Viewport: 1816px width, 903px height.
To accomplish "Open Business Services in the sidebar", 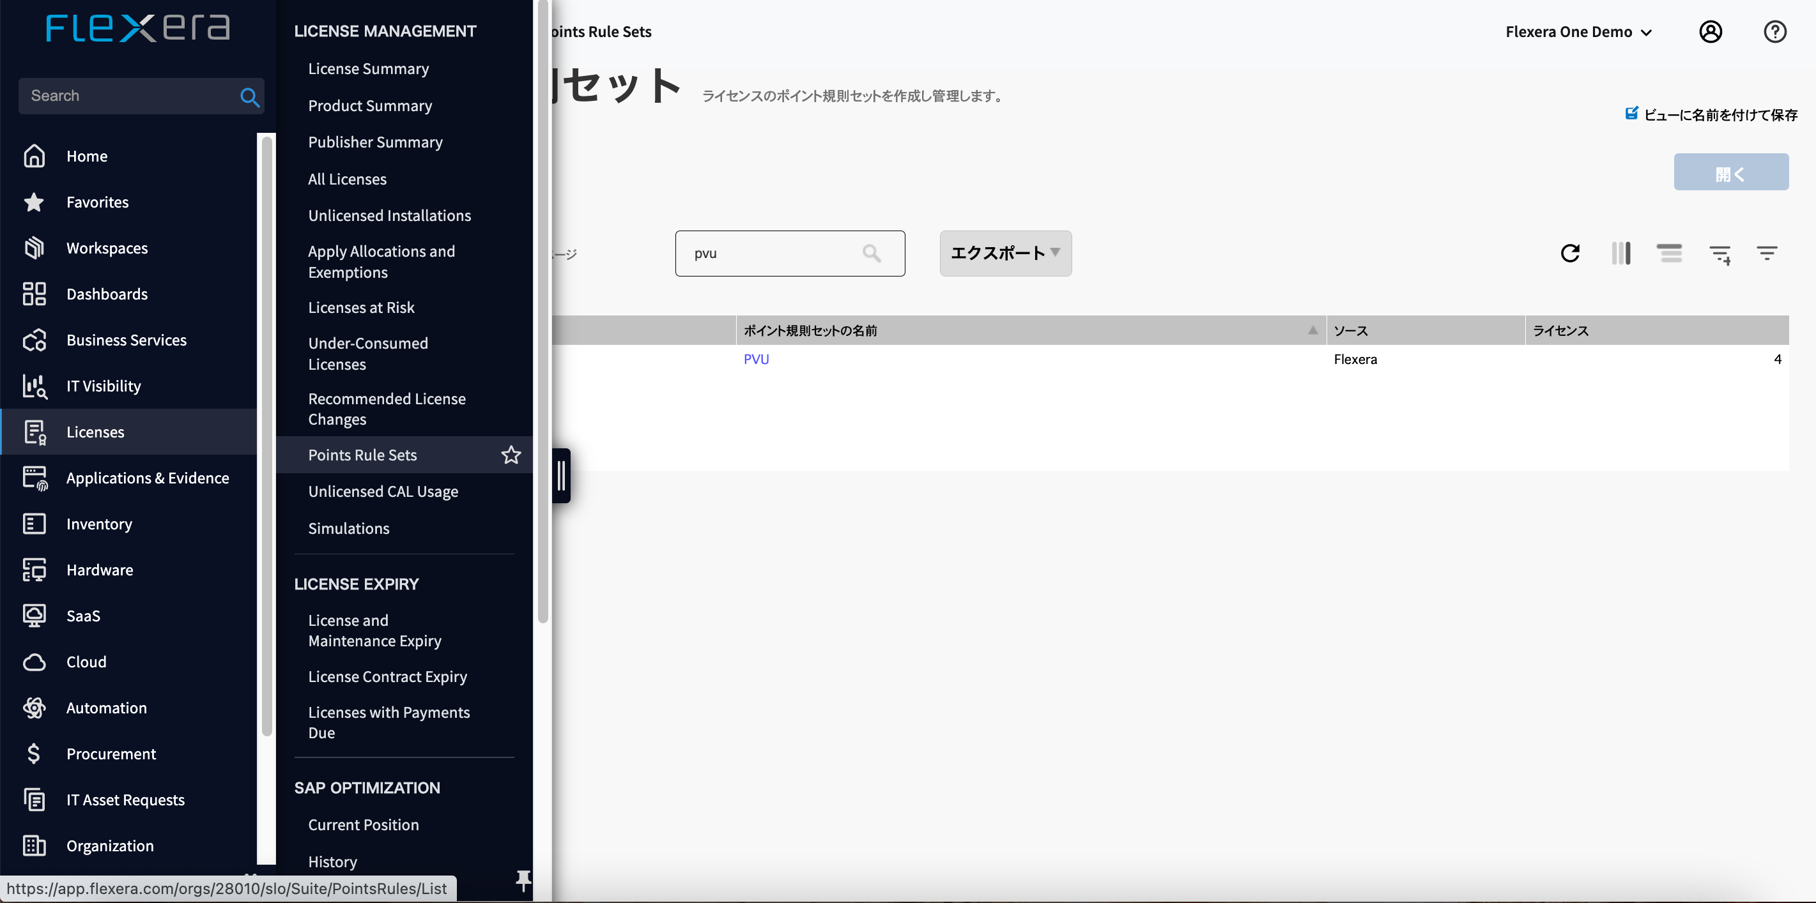I will point(128,340).
